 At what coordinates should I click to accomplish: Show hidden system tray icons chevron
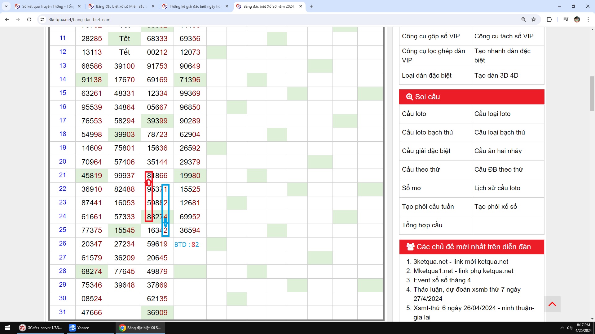click(562, 328)
